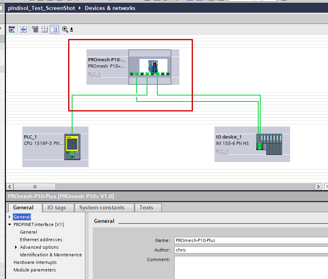328x279 pixels.
Task: Click the show module catalog toolbar icon
Action: coord(35,29)
